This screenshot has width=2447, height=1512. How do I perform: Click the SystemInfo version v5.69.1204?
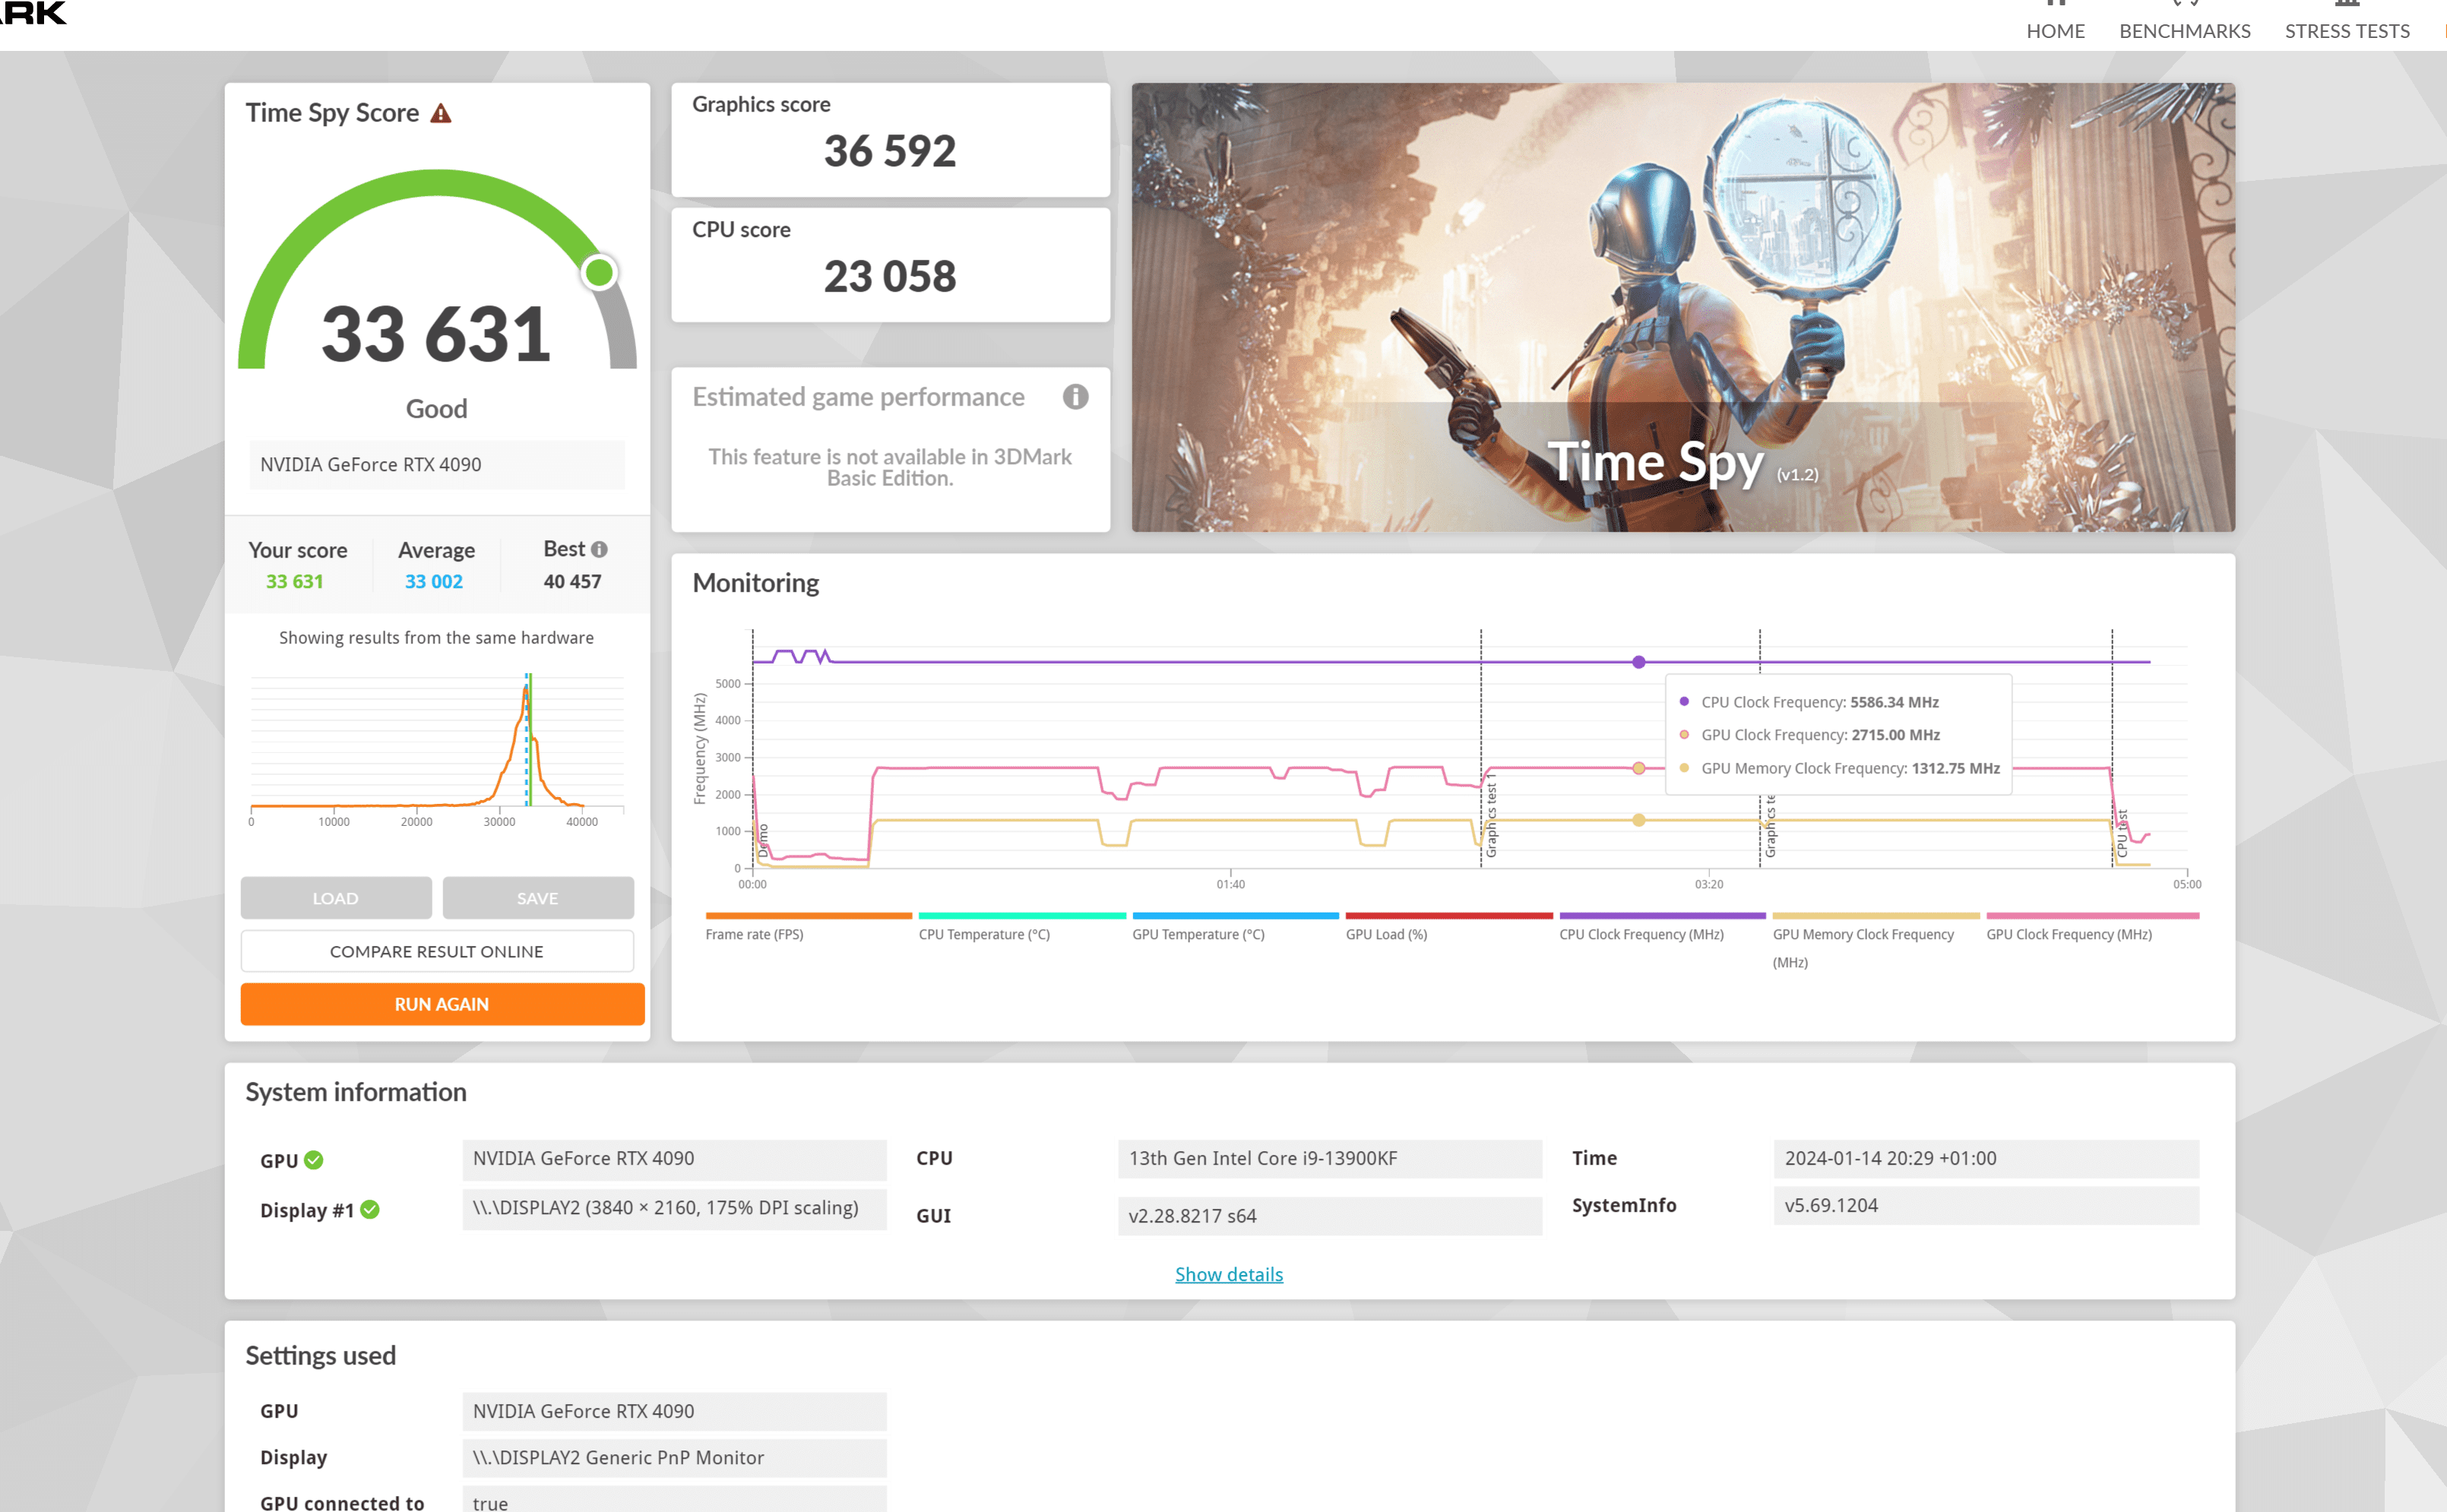click(1986, 1205)
